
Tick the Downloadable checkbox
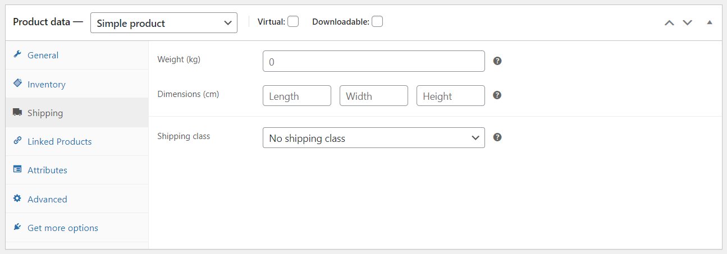(377, 22)
